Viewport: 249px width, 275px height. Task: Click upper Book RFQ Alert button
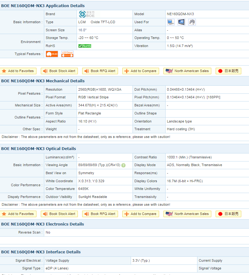click(x=100, y=71)
